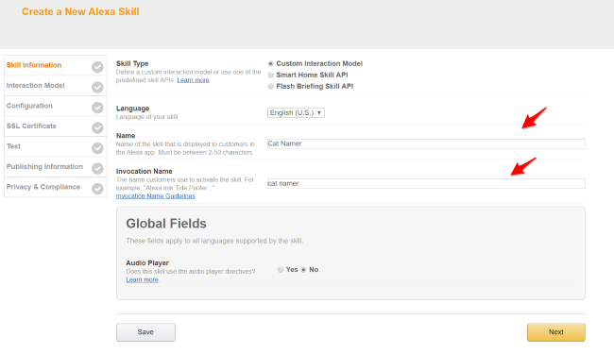
Task: Click the Global Fields heading
Action: click(166, 224)
